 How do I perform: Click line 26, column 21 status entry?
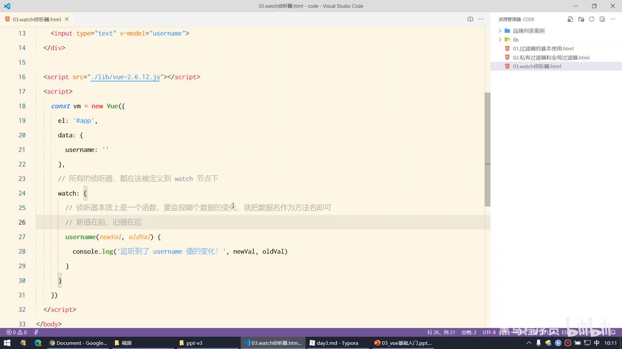click(441, 333)
